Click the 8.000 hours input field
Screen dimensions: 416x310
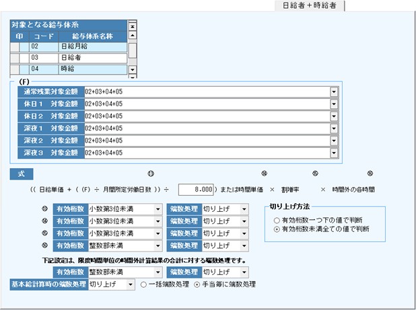tap(197, 190)
